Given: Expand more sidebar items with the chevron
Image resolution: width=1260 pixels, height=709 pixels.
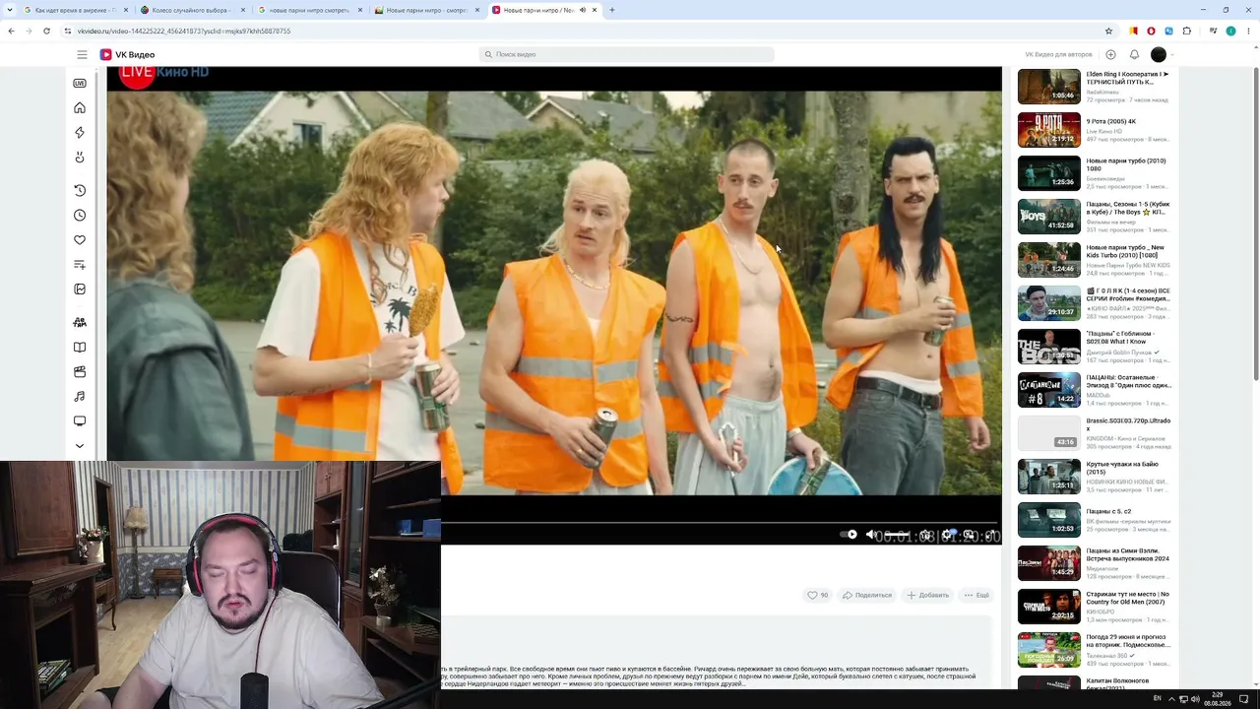Looking at the screenshot, I should pyautogui.click(x=80, y=446).
